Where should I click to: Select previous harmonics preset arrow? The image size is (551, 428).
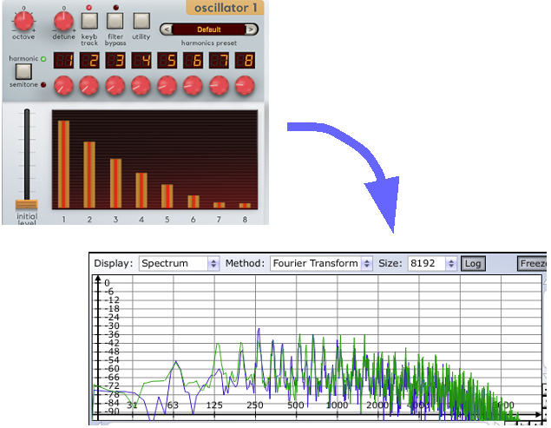click(167, 30)
